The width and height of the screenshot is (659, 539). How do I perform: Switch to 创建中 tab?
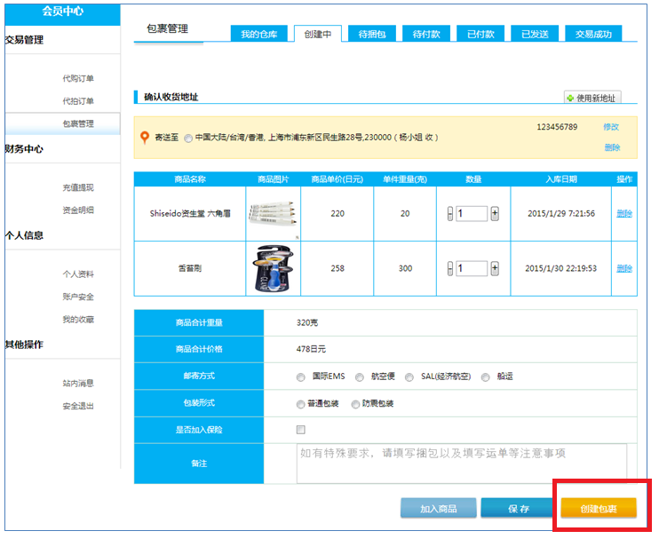click(x=318, y=34)
